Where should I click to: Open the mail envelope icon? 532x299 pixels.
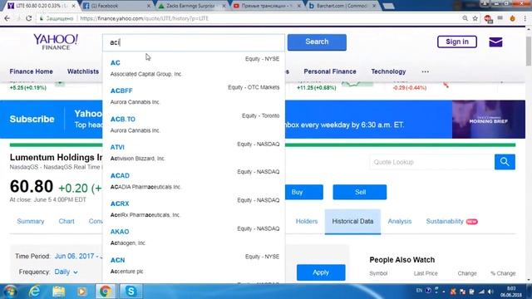coord(495,42)
